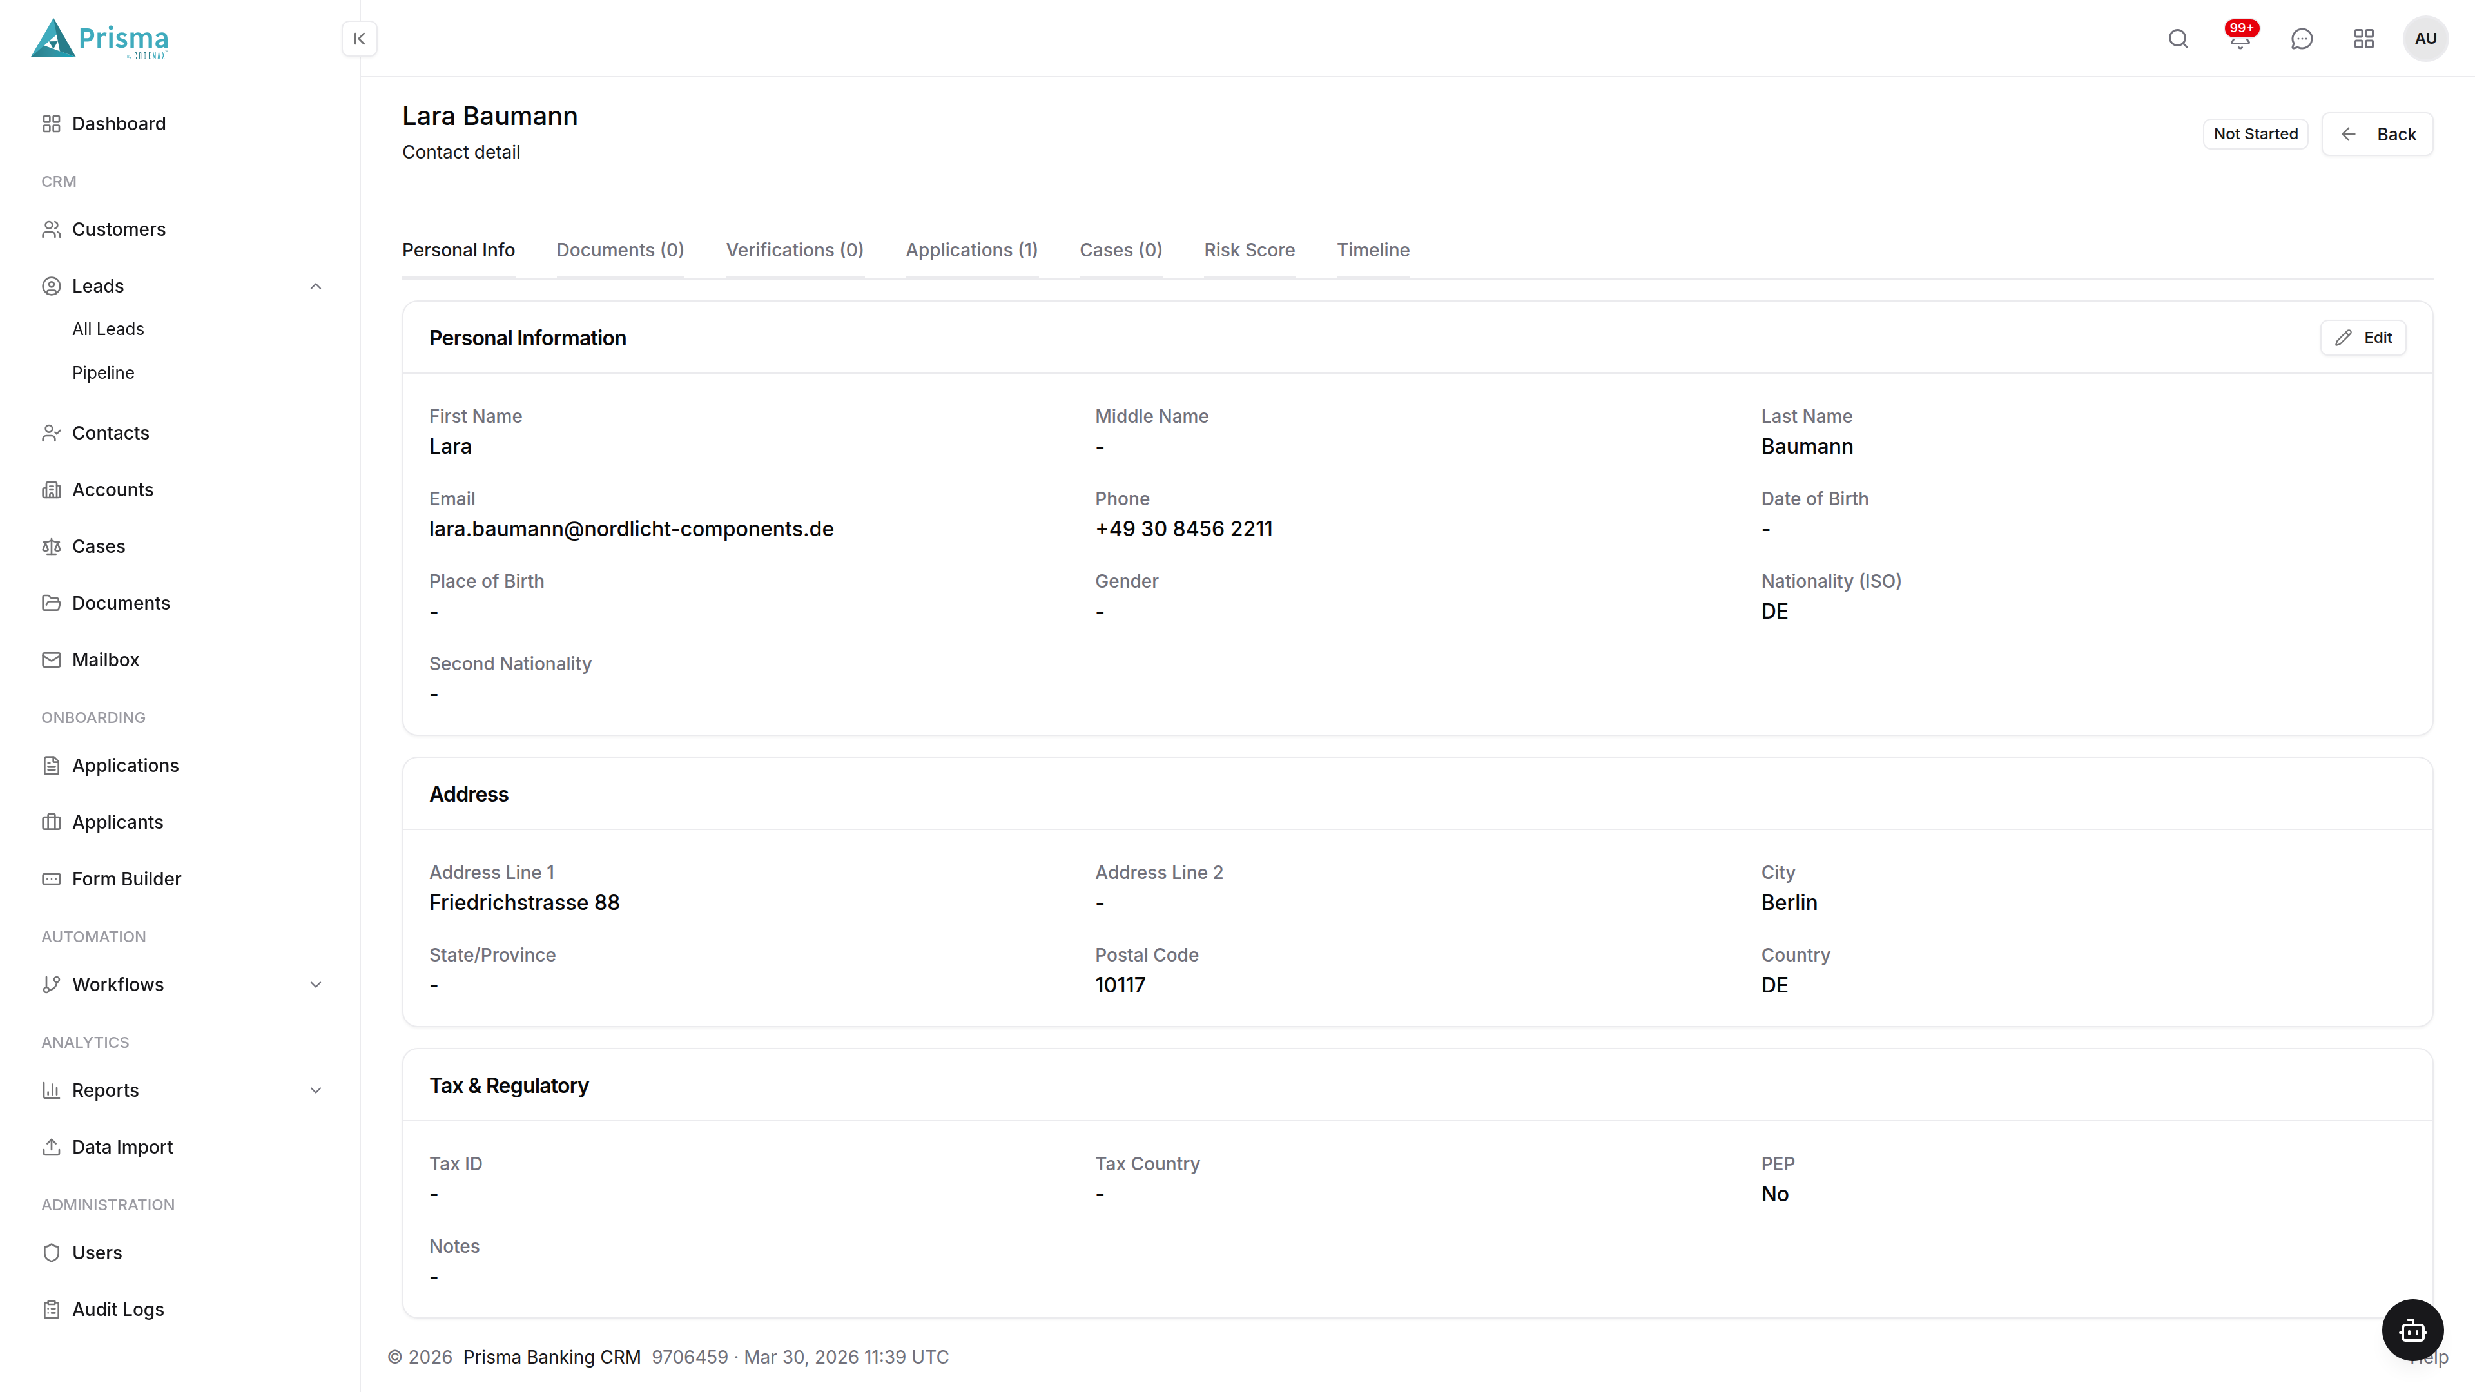The height and width of the screenshot is (1392, 2475).
Task: Click the Dashboard grid icon in the sidebar
Action: [x=52, y=124]
